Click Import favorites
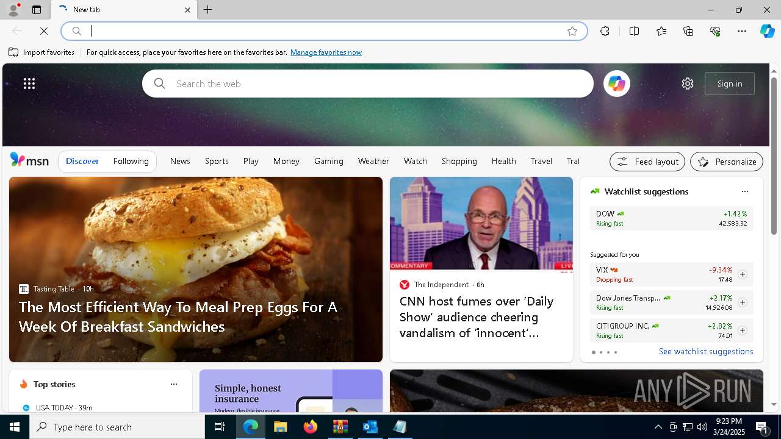781x439 pixels. 41,52
